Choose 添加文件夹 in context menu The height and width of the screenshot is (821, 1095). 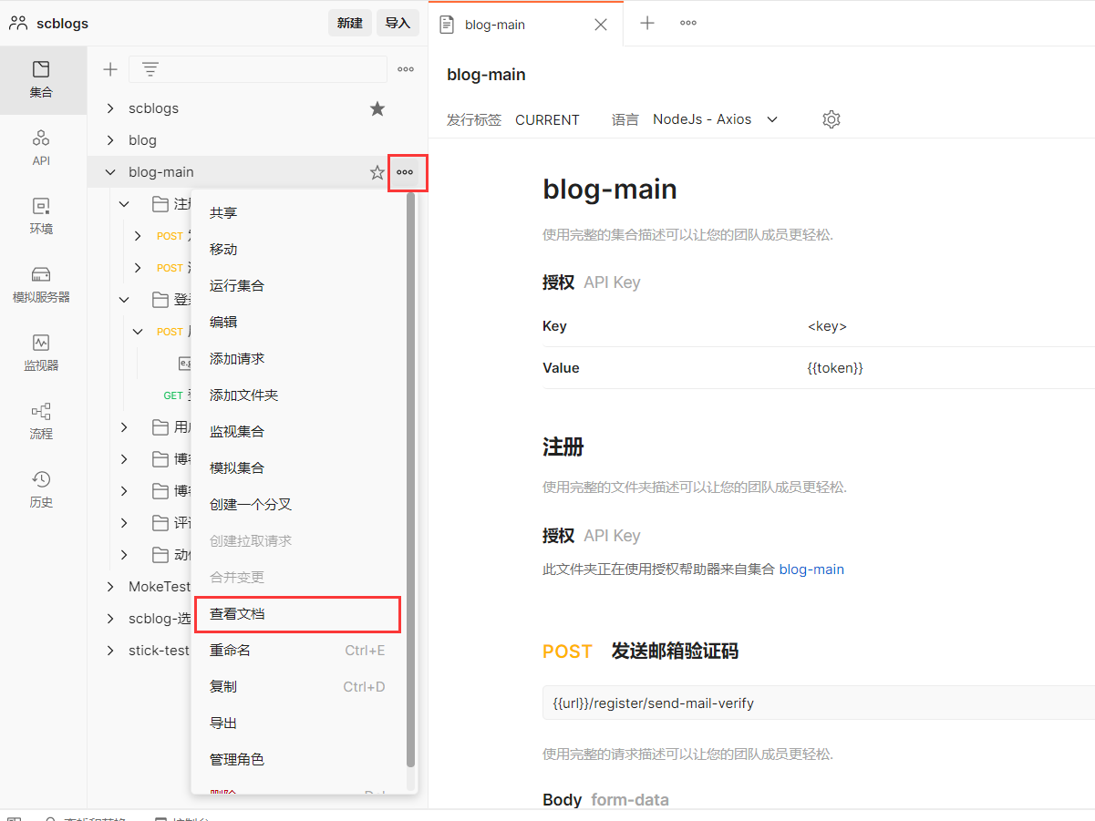pos(299,395)
